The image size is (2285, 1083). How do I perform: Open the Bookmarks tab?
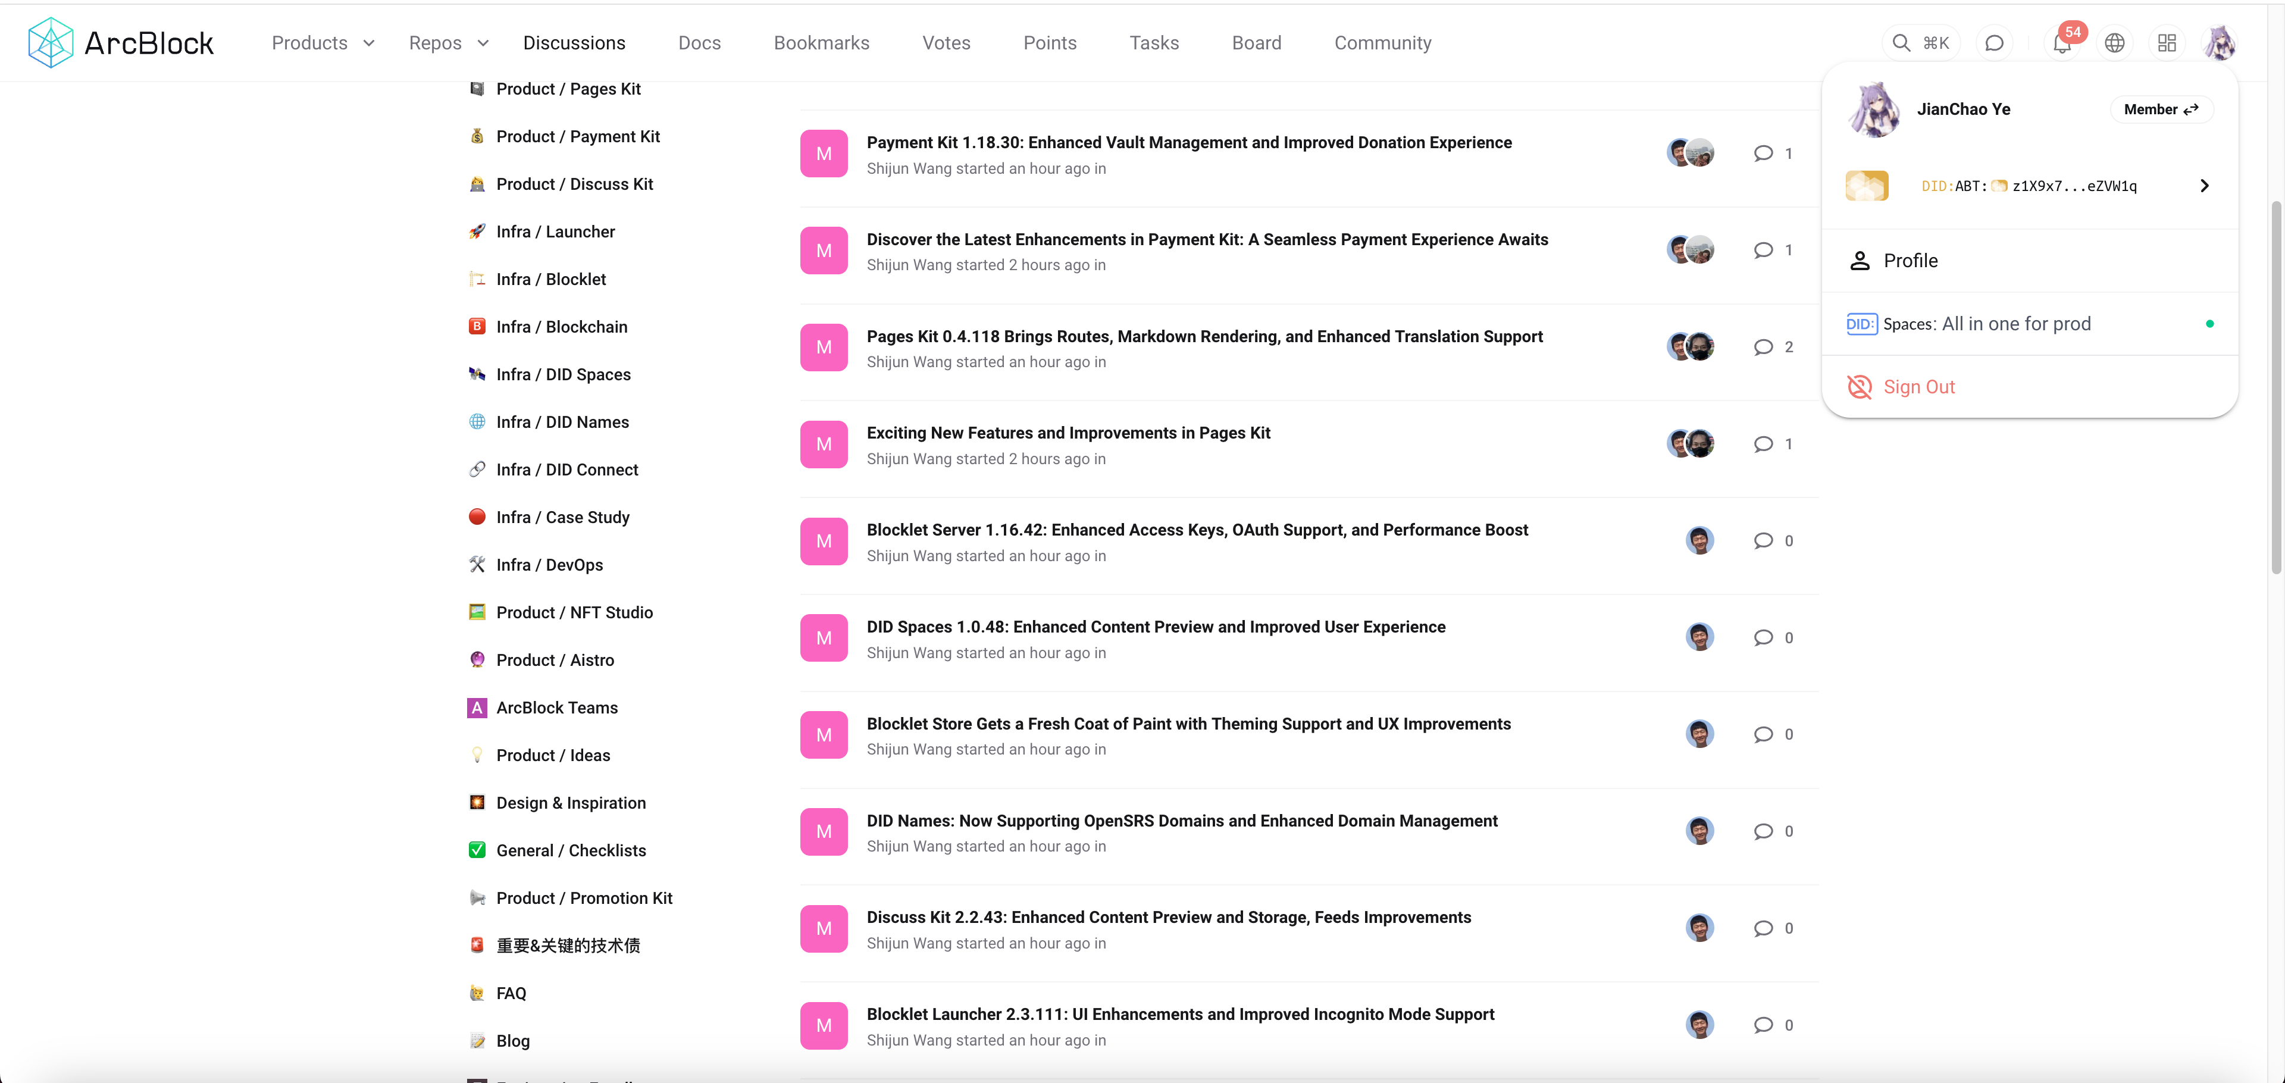click(821, 43)
